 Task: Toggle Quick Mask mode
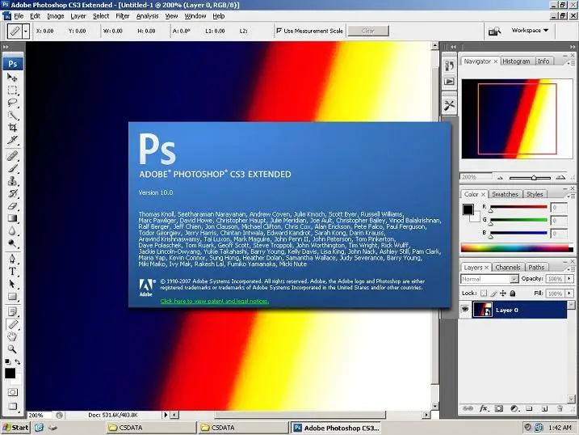[12, 392]
